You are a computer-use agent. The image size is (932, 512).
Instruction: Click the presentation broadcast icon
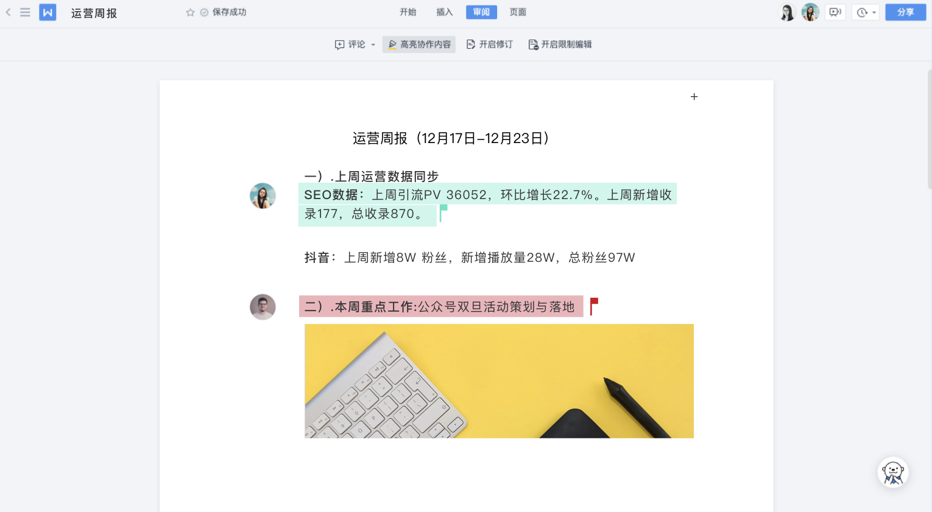click(835, 12)
